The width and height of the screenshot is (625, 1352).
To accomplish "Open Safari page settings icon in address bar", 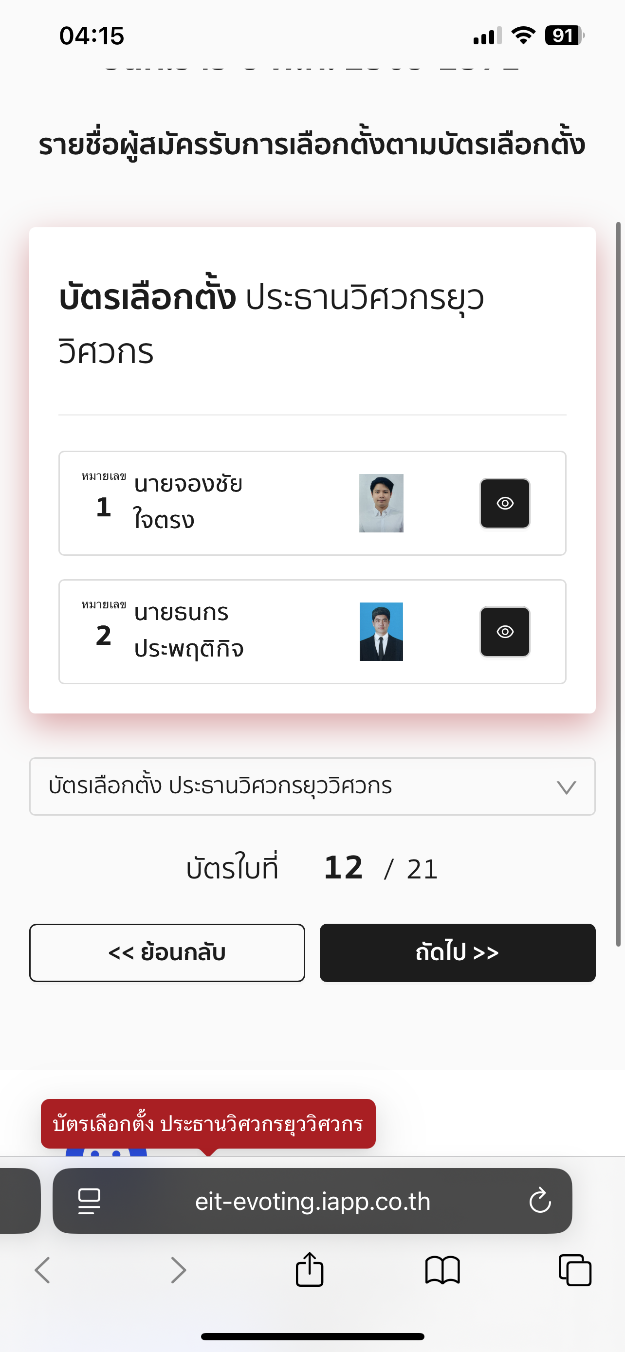I will click(89, 1201).
